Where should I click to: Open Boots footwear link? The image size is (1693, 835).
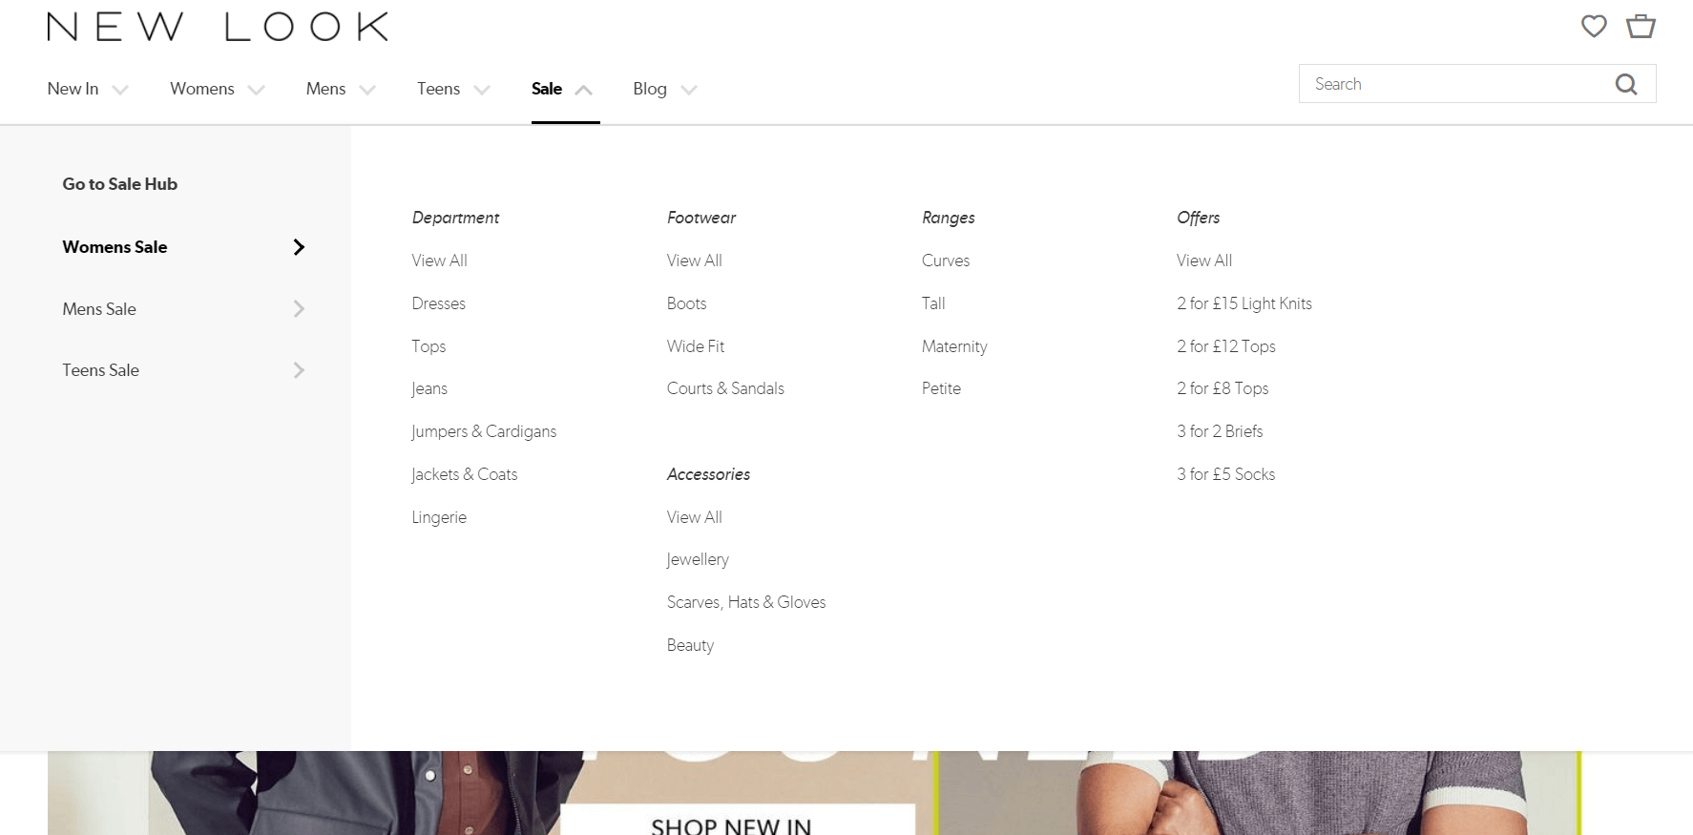pyautogui.click(x=687, y=303)
